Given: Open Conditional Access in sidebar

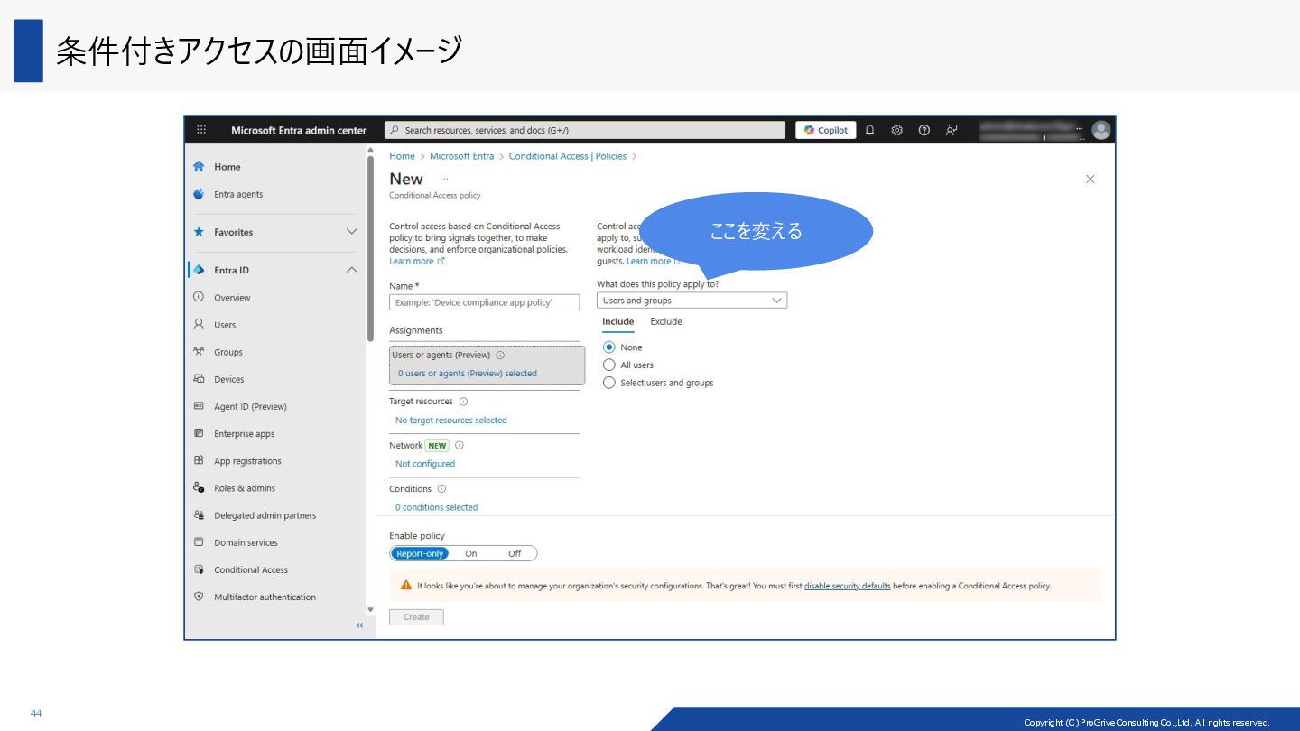Looking at the screenshot, I should 251,570.
